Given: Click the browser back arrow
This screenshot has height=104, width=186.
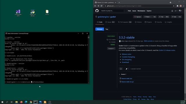Looking at the screenshot, I should [95, 6].
